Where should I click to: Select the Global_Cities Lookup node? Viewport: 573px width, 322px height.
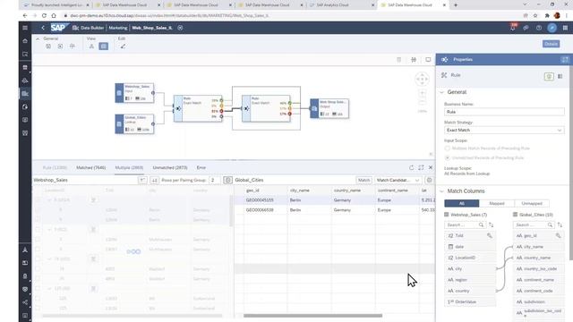(x=134, y=124)
